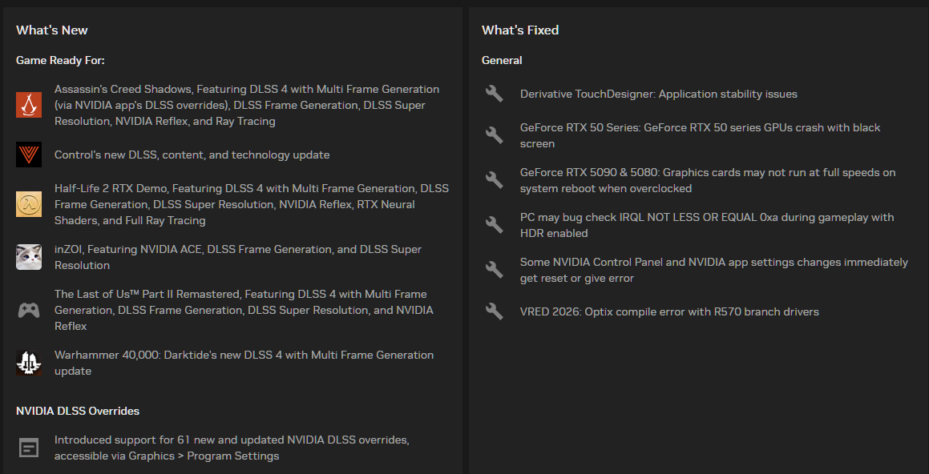Click the What's Fixed heading
Screen dimensions: 929x474
click(520, 30)
